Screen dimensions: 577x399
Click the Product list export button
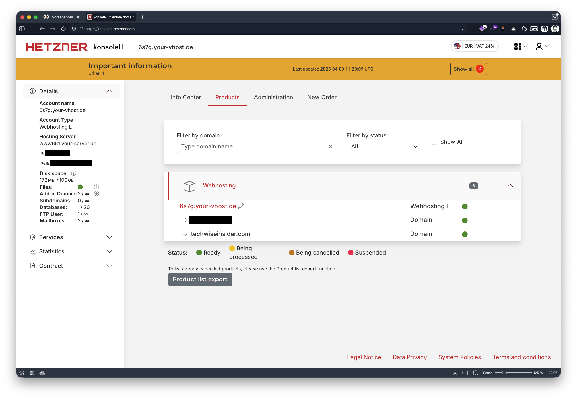200,279
